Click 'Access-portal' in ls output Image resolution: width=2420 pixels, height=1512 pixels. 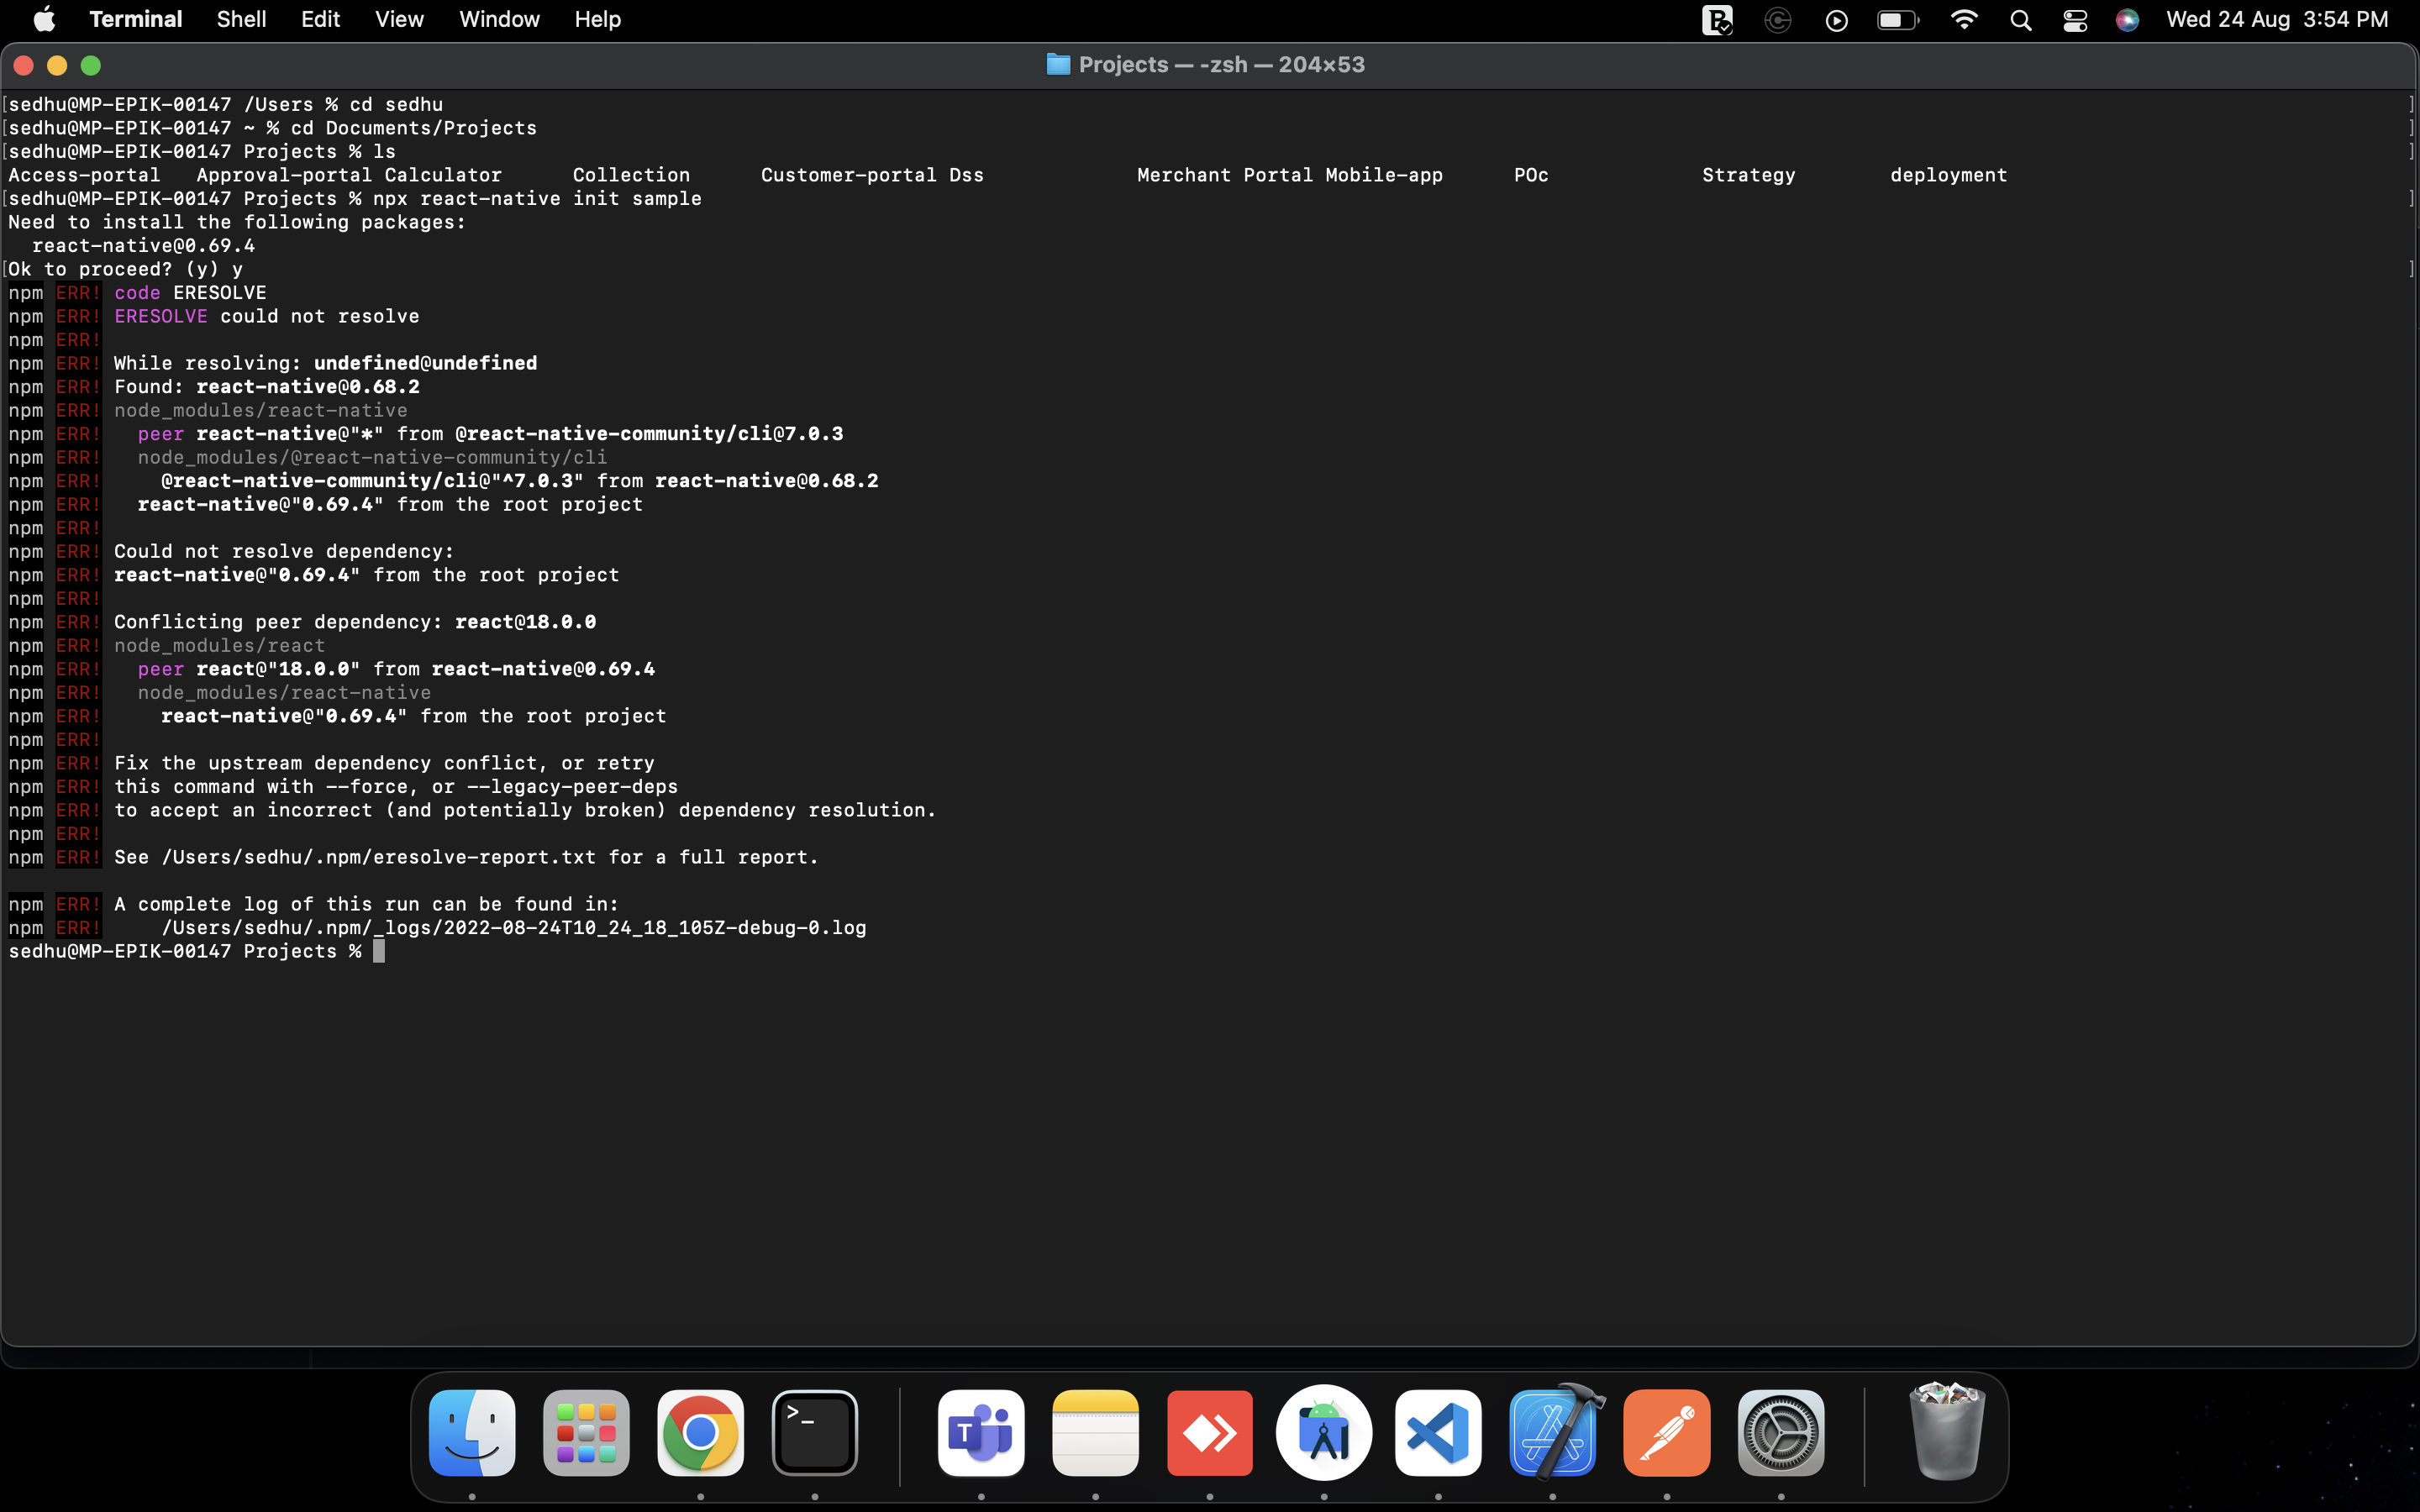point(84,175)
